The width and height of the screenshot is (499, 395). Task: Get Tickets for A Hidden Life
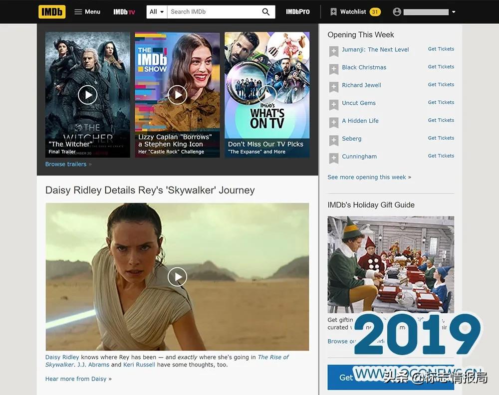[x=441, y=120]
